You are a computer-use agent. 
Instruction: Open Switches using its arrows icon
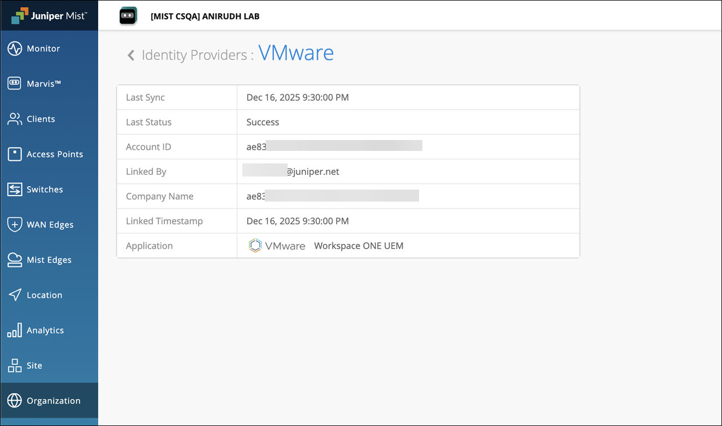coord(15,190)
